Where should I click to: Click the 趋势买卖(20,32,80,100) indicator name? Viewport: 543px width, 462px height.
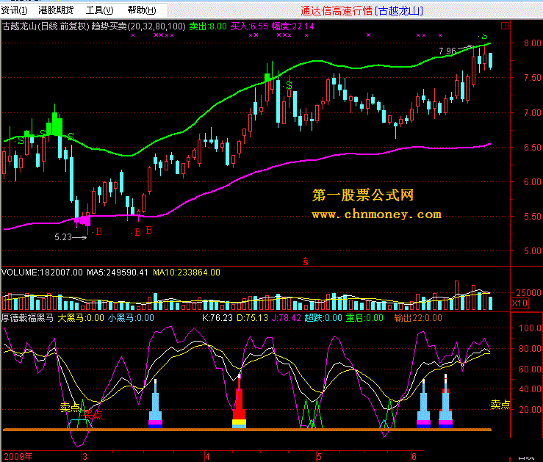[139, 26]
